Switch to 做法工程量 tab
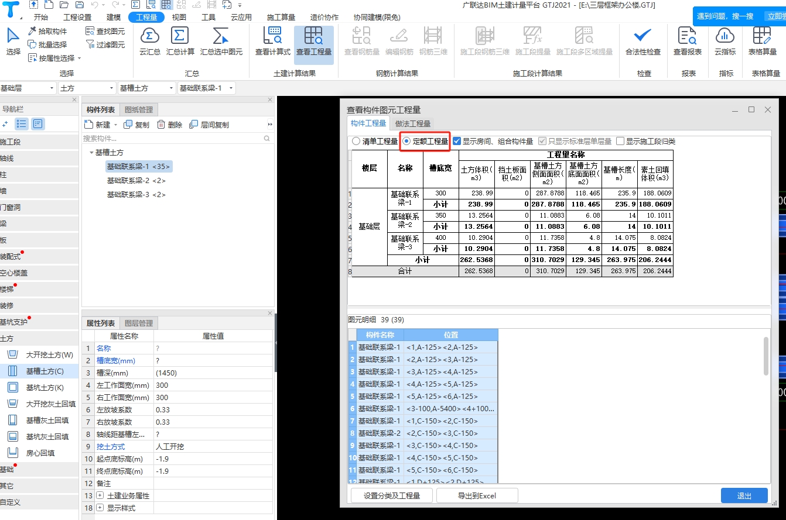Image resolution: width=786 pixels, height=520 pixels. point(413,123)
